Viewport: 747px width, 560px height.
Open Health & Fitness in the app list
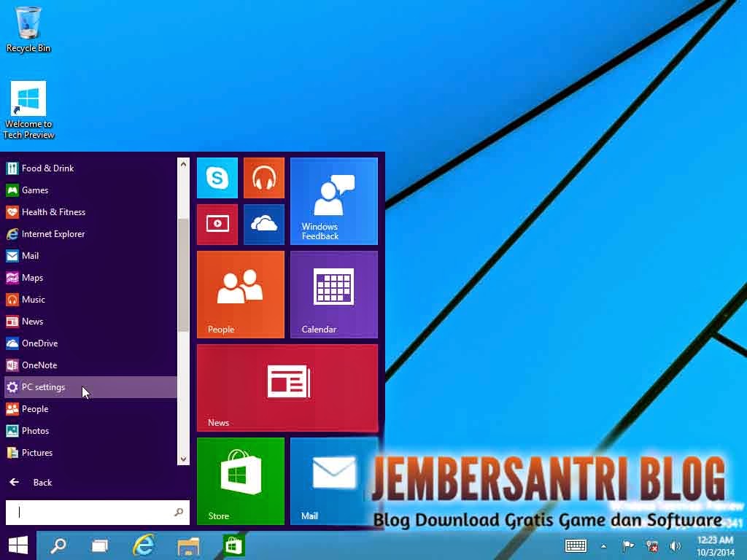(90, 212)
